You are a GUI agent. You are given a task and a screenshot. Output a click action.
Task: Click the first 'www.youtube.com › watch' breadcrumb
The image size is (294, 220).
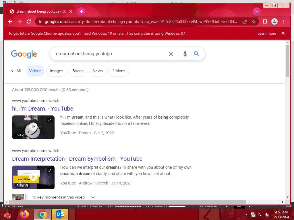tap(36, 101)
